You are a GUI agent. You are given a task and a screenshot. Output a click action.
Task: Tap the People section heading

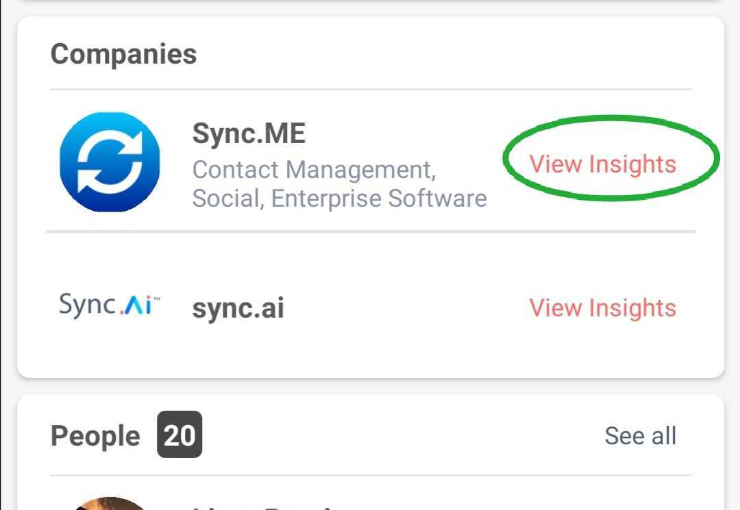click(x=95, y=436)
